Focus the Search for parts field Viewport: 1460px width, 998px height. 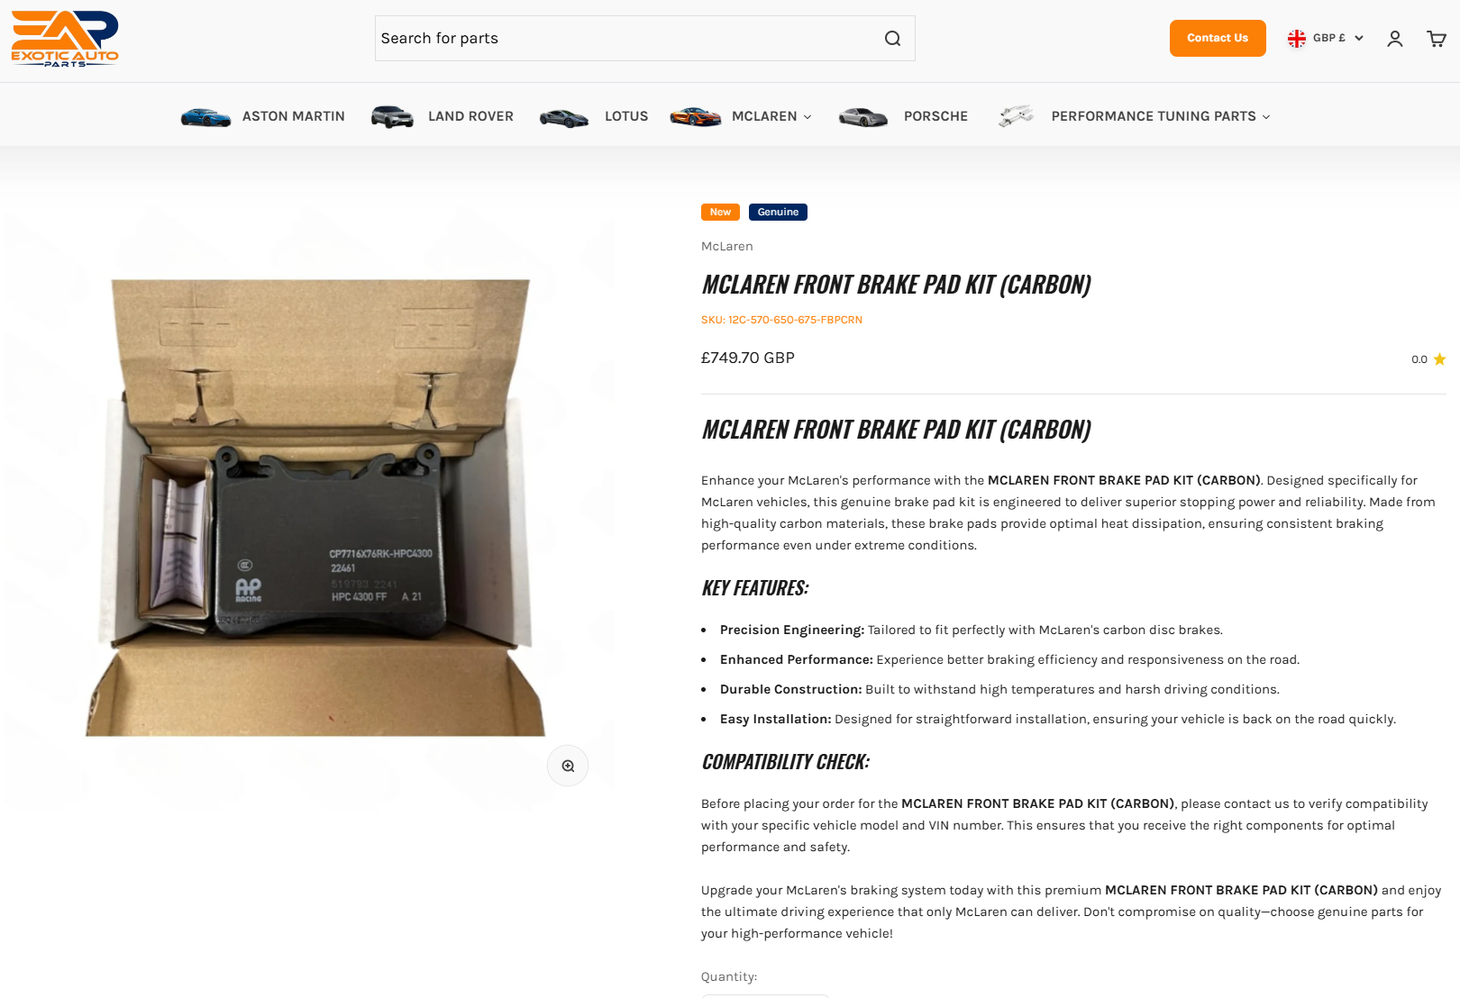point(626,38)
